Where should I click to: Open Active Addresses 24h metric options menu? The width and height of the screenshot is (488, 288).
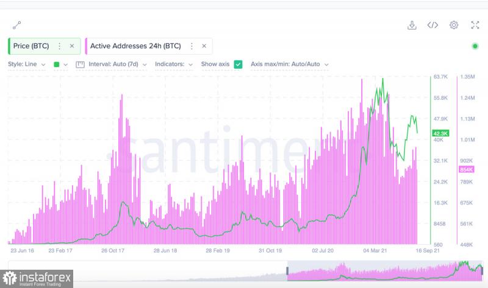(192, 46)
